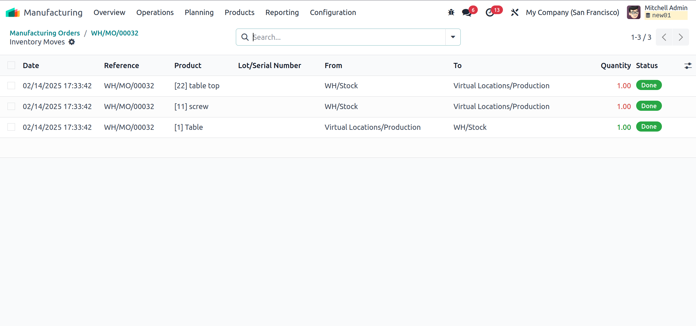Click the Inventory Moves gear icon

click(x=72, y=42)
